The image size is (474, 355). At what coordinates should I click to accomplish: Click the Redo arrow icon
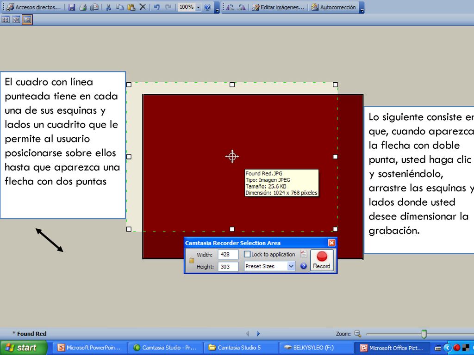(x=168, y=7)
